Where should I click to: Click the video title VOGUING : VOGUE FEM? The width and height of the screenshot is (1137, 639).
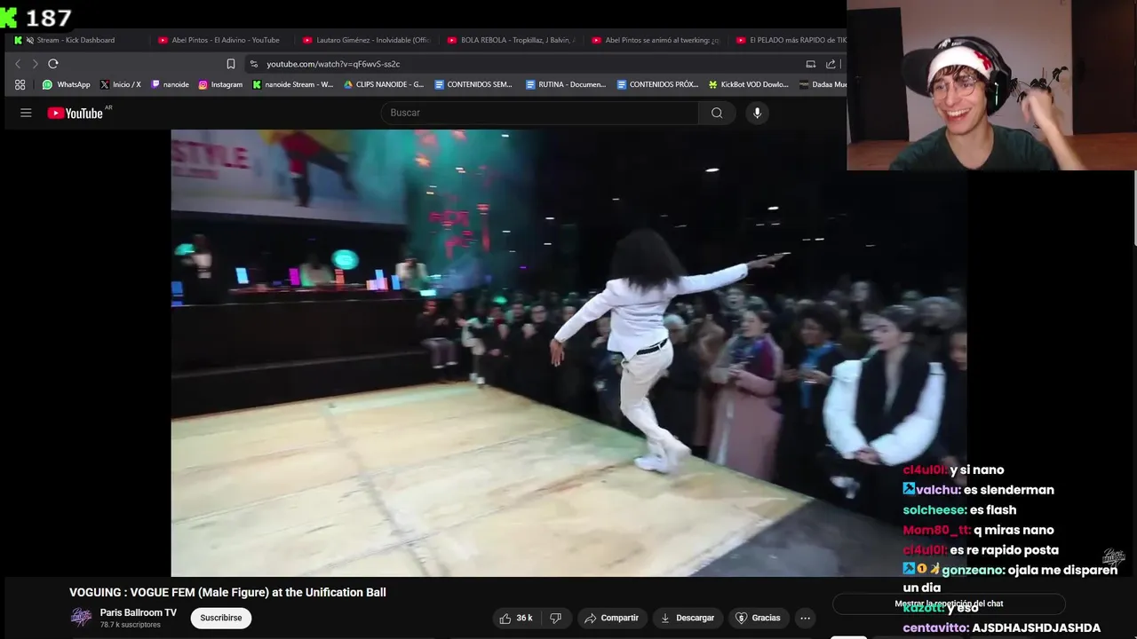pyautogui.click(x=227, y=592)
